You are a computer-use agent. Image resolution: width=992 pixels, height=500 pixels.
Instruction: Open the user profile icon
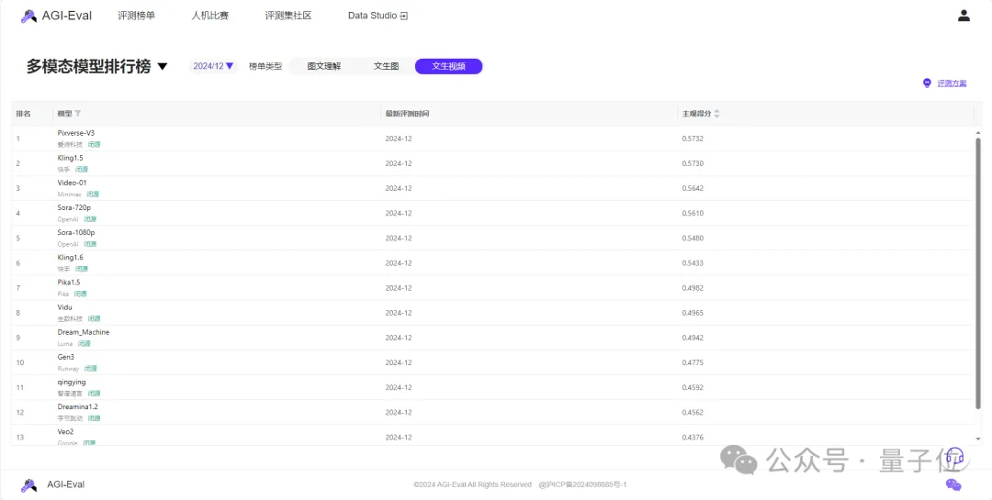(964, 16)
